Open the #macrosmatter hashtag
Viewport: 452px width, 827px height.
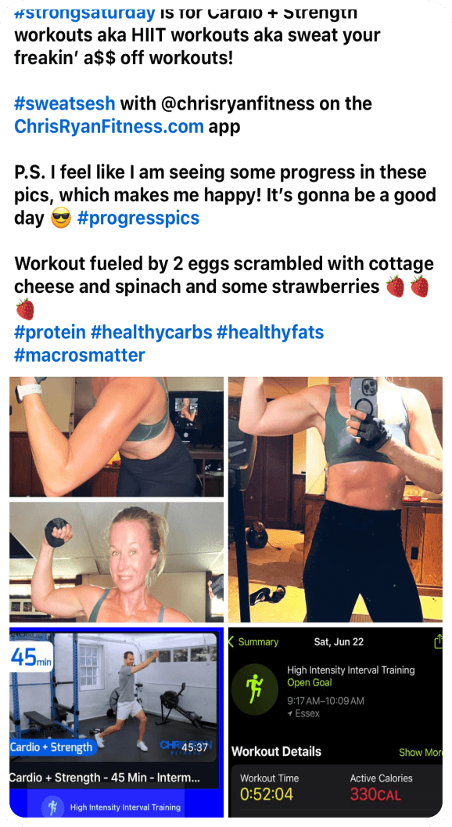click(79, 355)
